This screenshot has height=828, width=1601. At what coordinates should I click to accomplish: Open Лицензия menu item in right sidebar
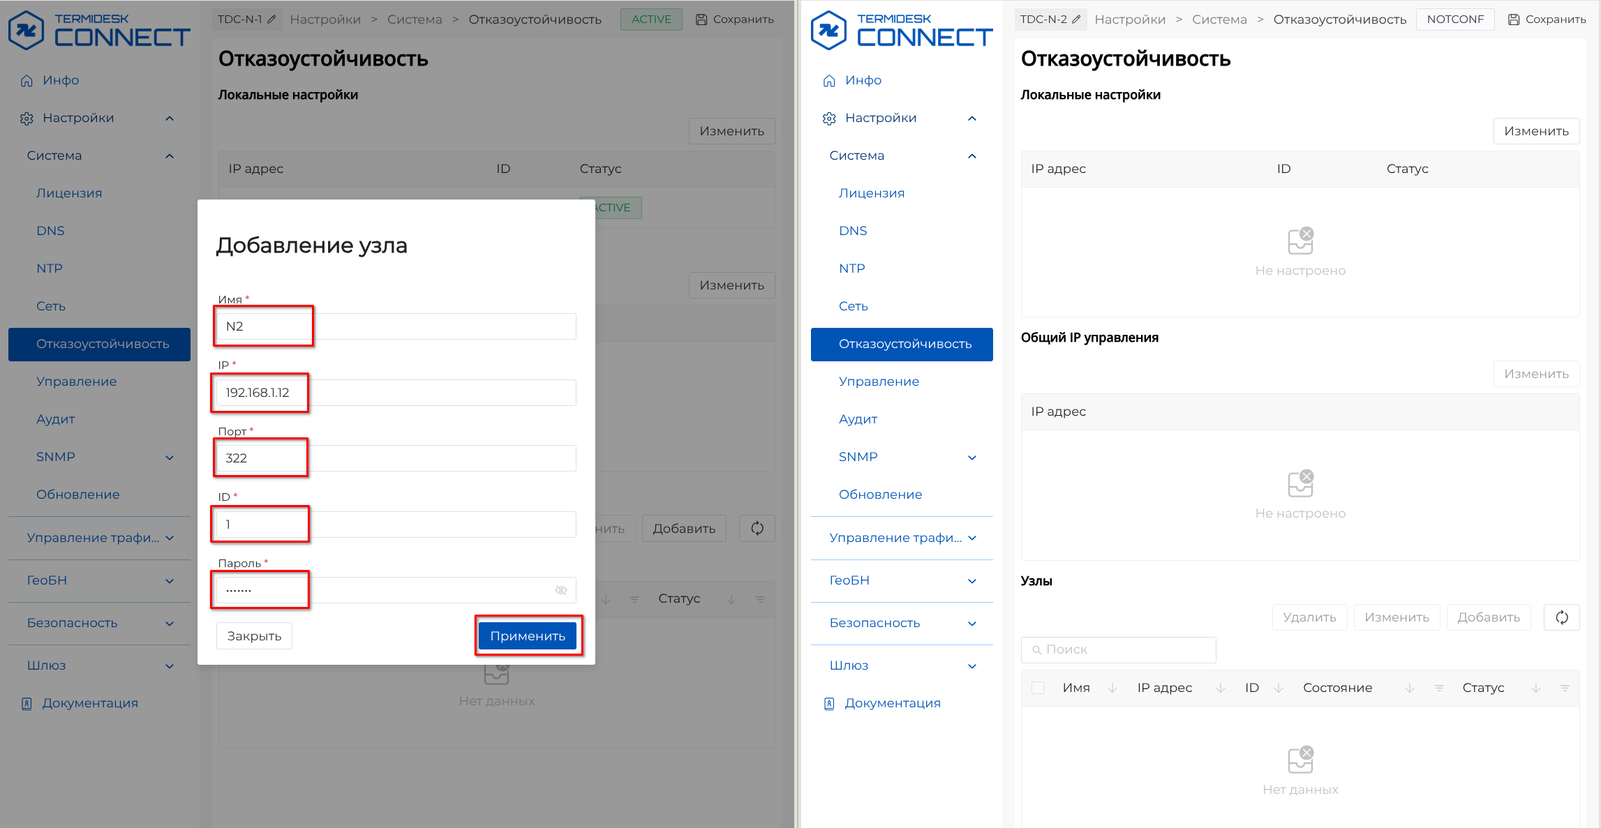coord(872,193)
